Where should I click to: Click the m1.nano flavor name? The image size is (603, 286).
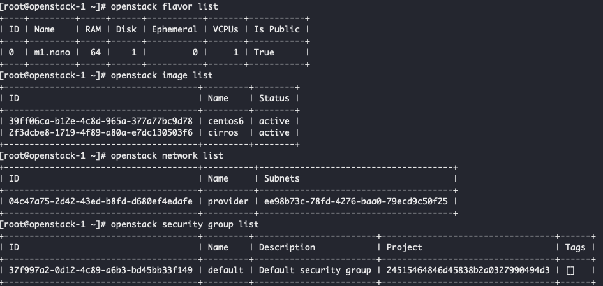[52, 52]
